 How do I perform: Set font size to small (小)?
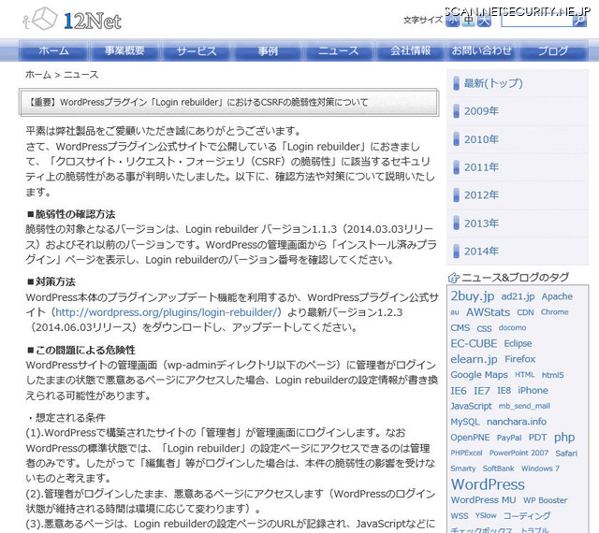(x=453, y=21)
